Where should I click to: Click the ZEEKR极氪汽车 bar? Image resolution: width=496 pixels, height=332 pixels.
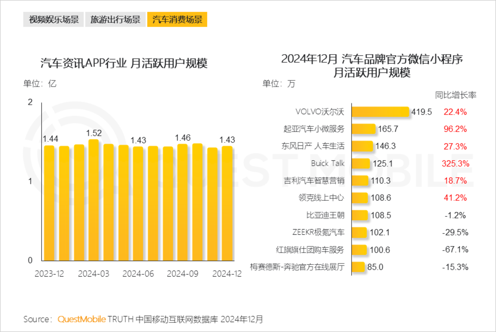[x=359, y=232]
